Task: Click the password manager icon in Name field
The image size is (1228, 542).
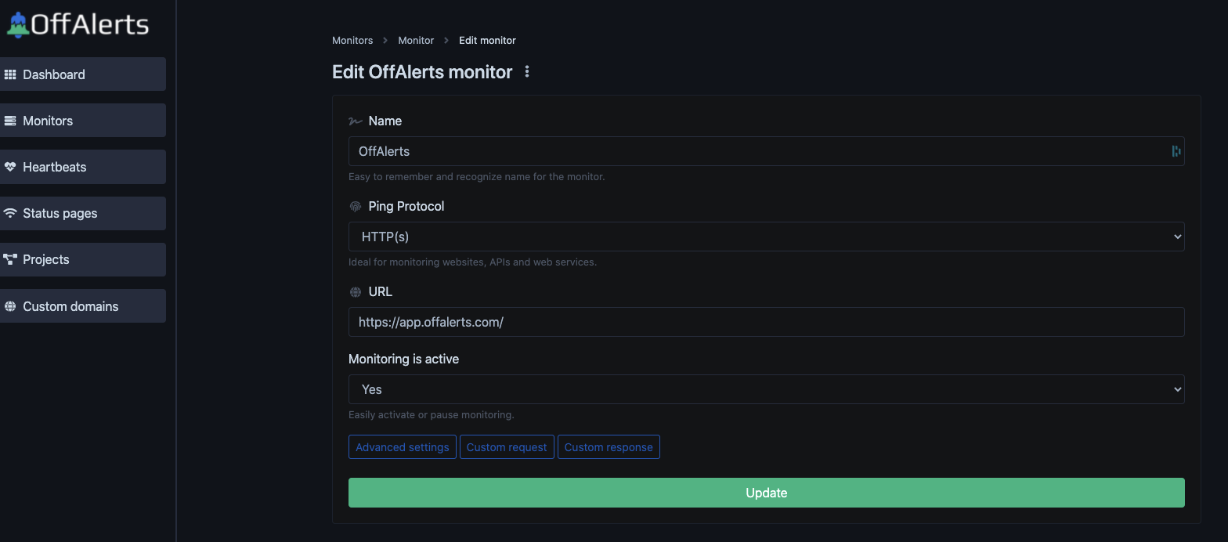Action: 1176,151
